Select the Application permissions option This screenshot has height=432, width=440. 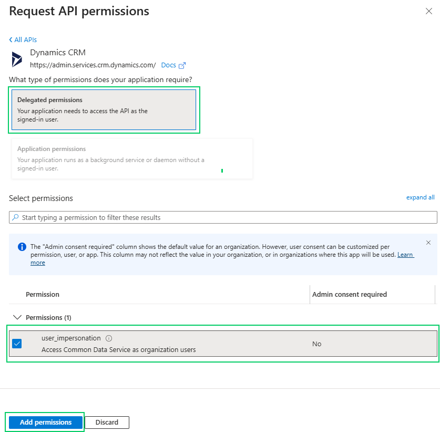pyautogui.click(x=132, y=158)
